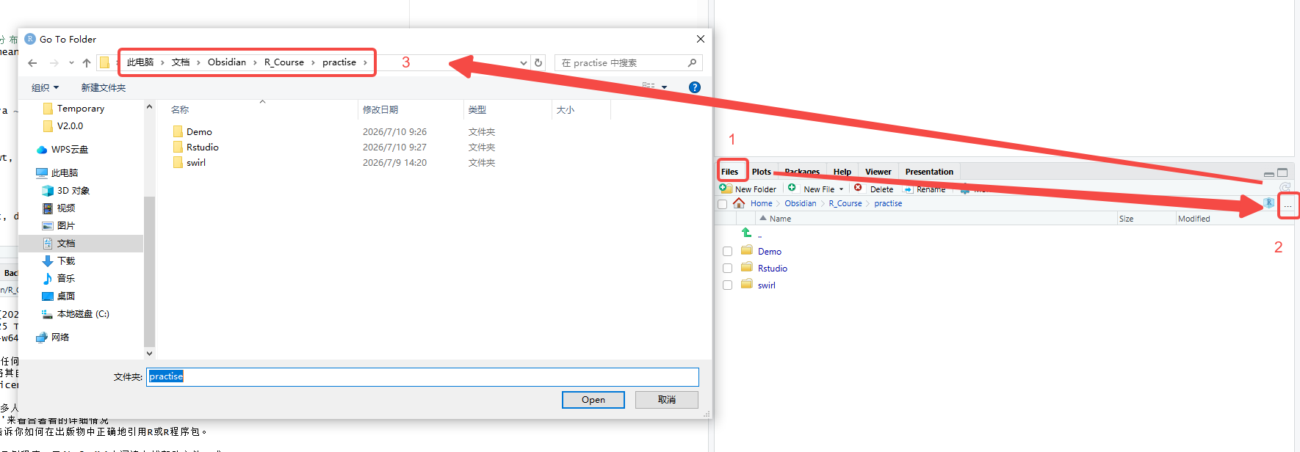Click the search magnifier in practise search box
Screen dimensions: 1300x452
[x=692, y=63]
